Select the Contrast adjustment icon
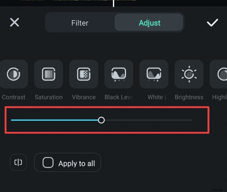 (14, 74)
